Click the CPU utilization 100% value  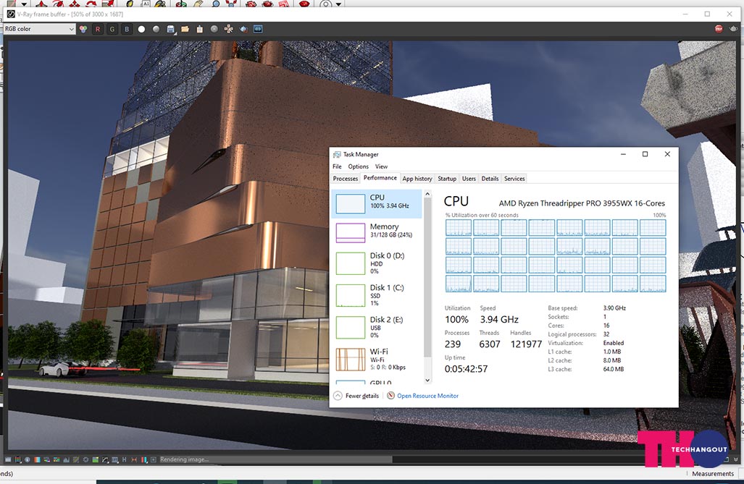point(456,320)
